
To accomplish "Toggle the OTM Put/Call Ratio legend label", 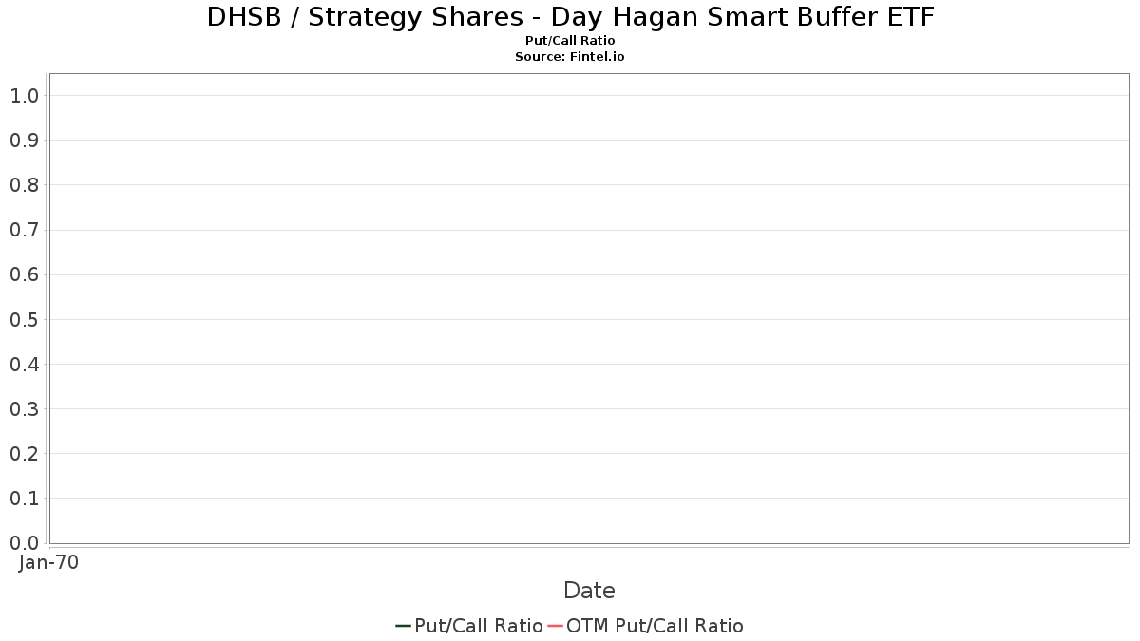I will coord(655,626).
